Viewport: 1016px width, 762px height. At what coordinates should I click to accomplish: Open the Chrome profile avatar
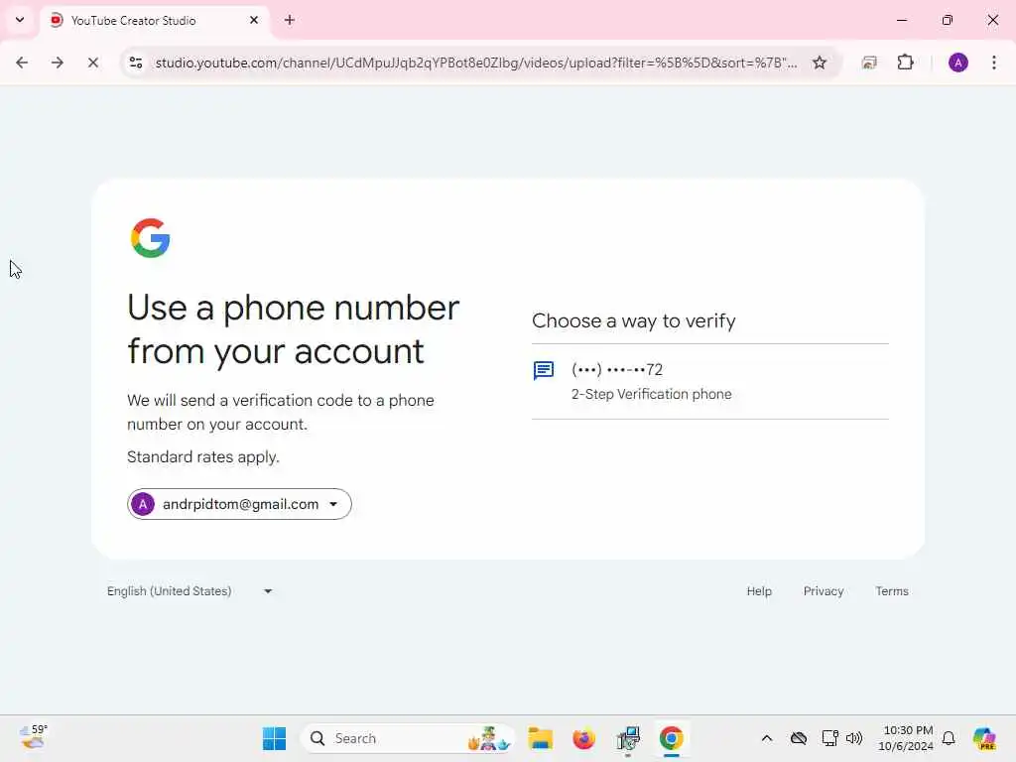click(957, 63)
